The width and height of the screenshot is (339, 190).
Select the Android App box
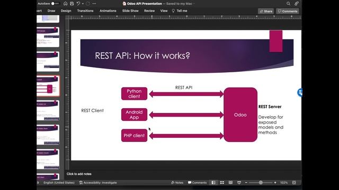(x=134, y=115)
